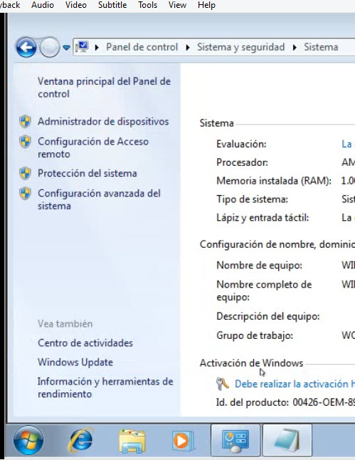Click the Evaluación rating link

tap(349, 144)
